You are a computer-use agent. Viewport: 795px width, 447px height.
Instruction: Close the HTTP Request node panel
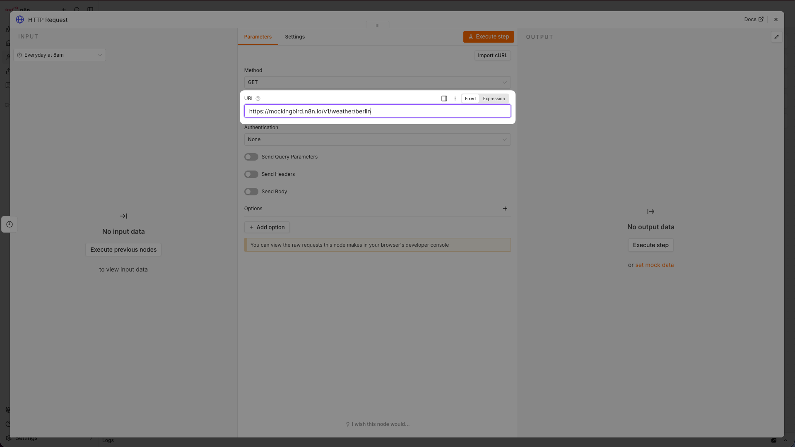point(776,19)
